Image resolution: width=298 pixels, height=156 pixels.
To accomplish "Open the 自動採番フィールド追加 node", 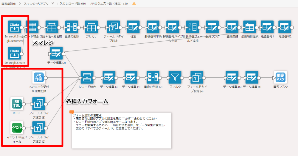I will [x=192, y=27].
